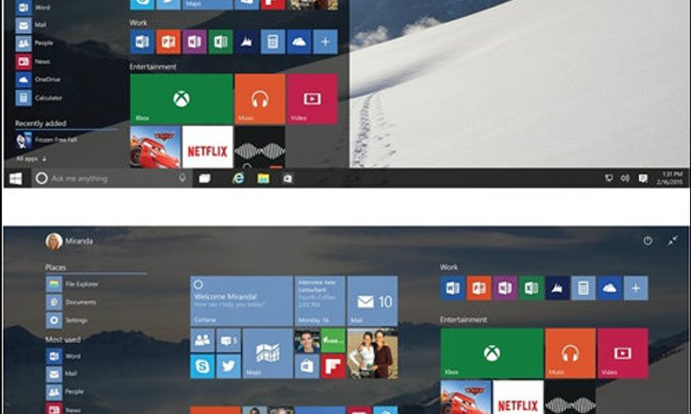Click the volume speaker icon in the tray
Screen dimensions: 691x414
625,178
